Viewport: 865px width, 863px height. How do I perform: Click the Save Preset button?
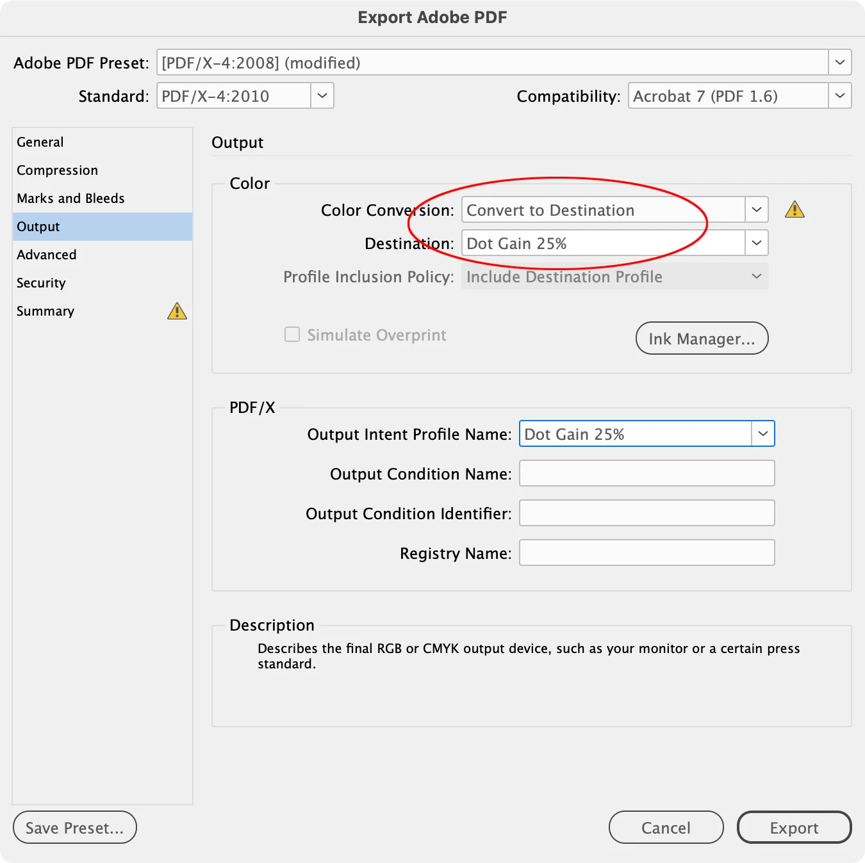pyautogui.click(x=75, y=827)
